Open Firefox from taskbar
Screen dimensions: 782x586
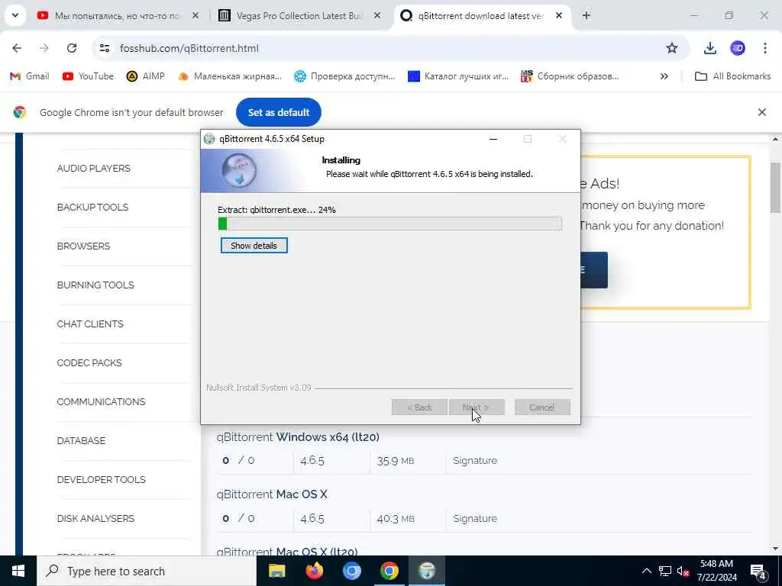(314, 571)
